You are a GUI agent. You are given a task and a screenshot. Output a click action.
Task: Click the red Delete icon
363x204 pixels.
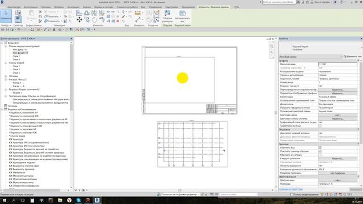pyautogui.click(x=117, y=21)
